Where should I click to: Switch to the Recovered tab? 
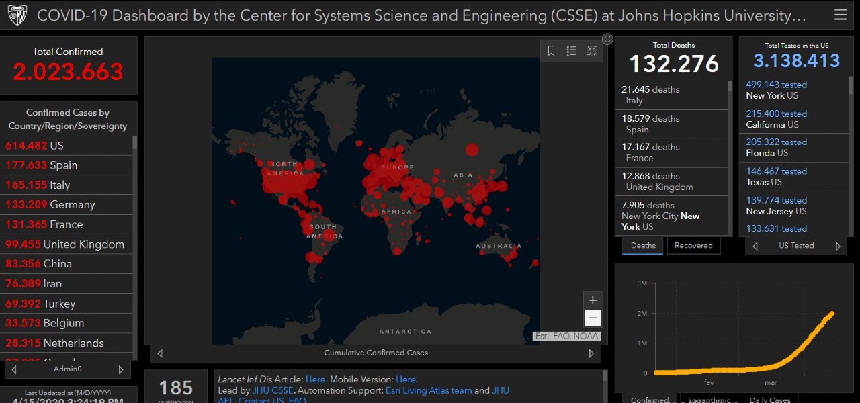(693, 246)
